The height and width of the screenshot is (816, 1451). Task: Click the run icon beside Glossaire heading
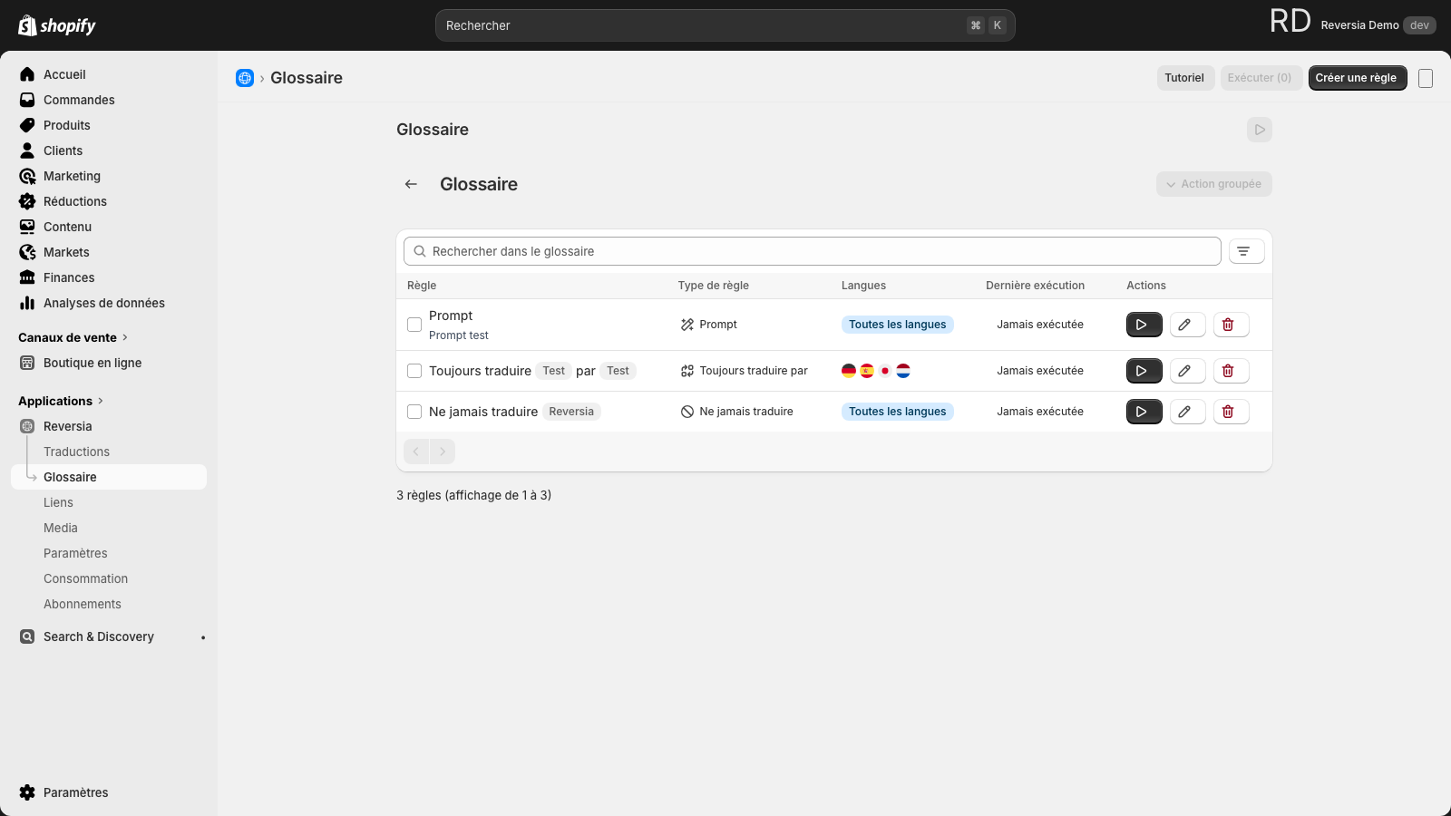point(1260,130)
